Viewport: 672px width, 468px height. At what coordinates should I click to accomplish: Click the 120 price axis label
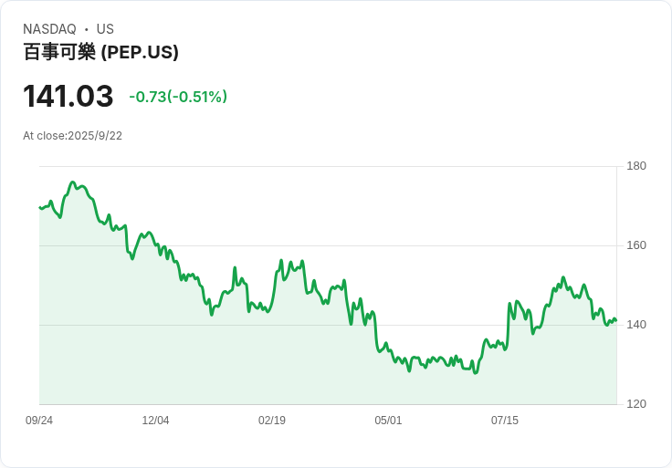pos(636,404)
